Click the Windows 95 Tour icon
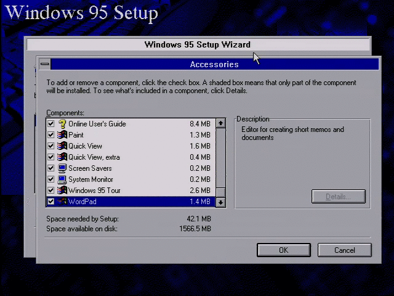The height and width of the screenshot is (296, 394). coord(62,191)
